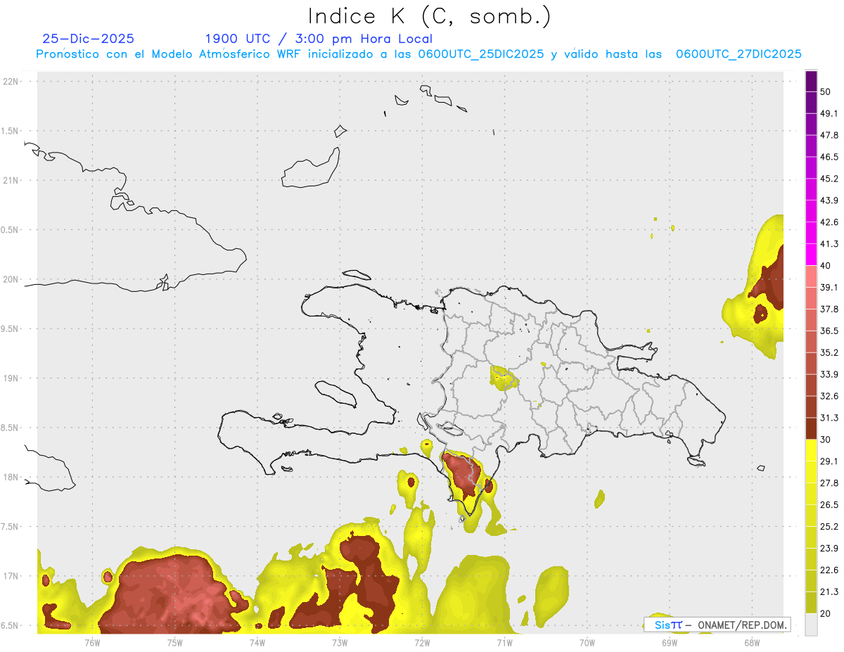Click legend value "32.6"
This screenshot has width=844, height=652.
coord(829,396)
